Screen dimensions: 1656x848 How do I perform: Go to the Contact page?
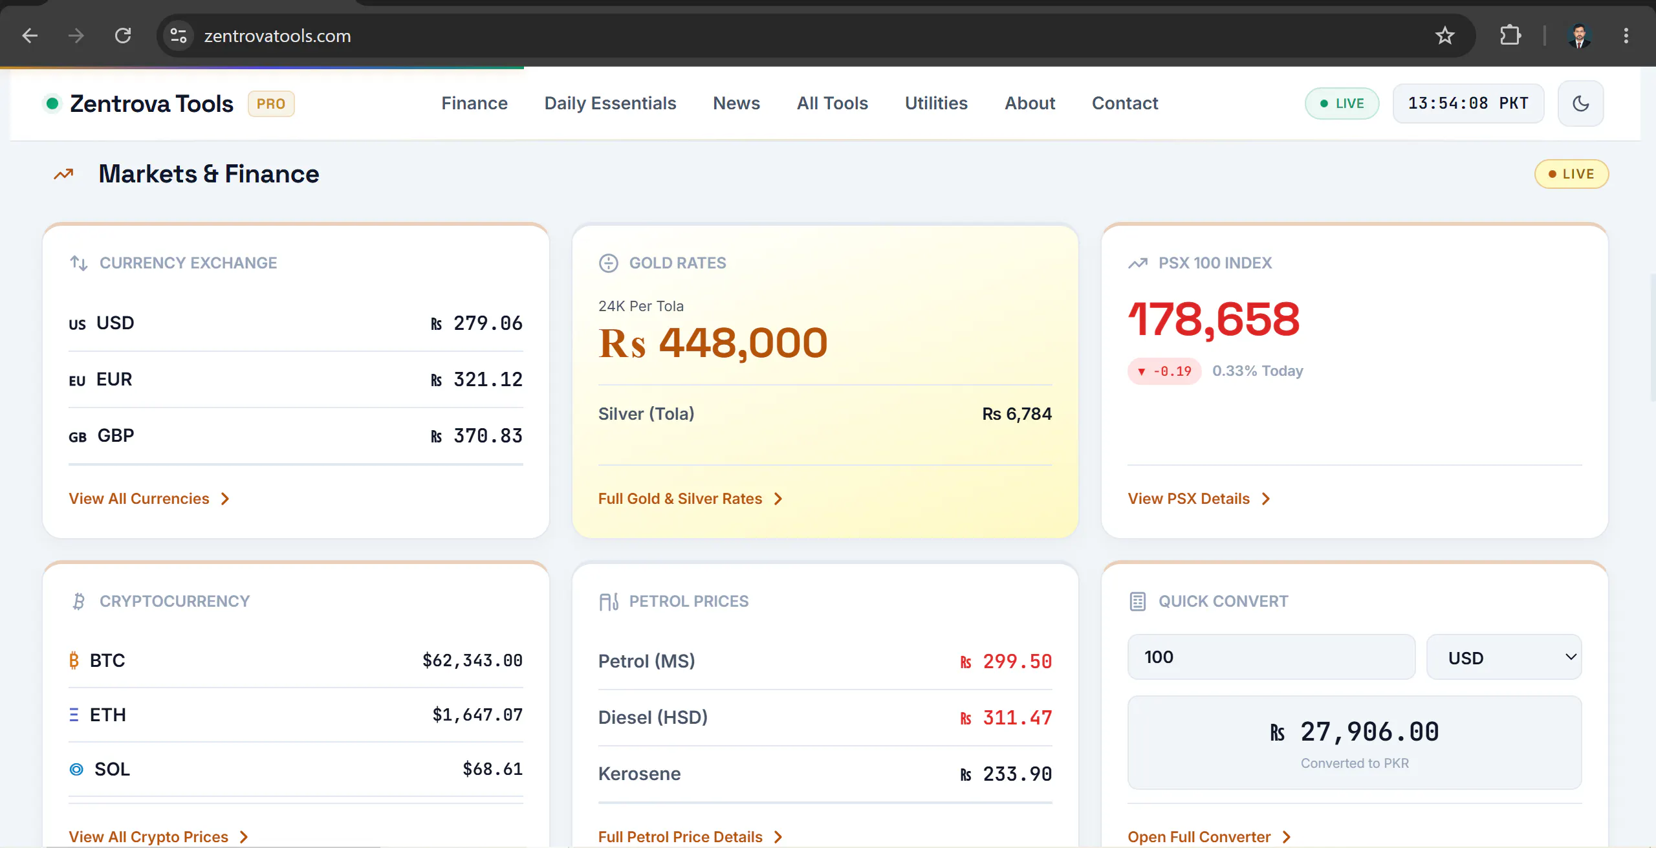[1125, 103]
